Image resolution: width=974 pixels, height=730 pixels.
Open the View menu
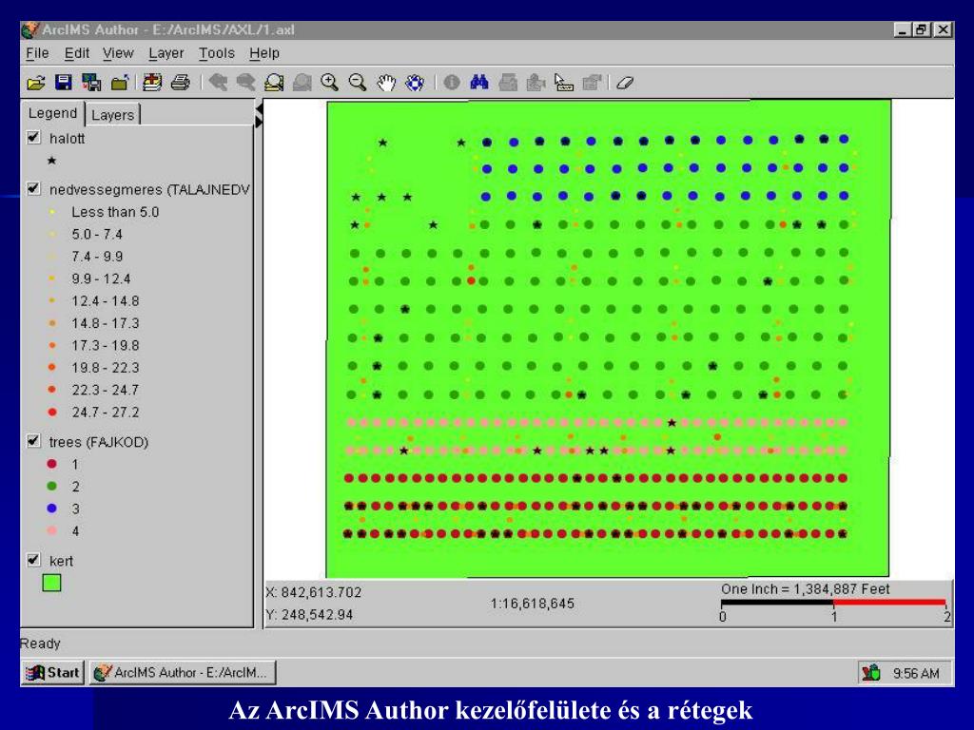[118, 53]
